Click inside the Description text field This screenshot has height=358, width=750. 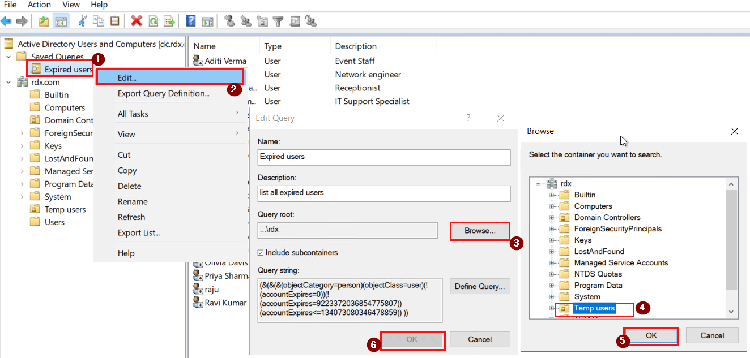pyautogui.click(x=383, y=193)
